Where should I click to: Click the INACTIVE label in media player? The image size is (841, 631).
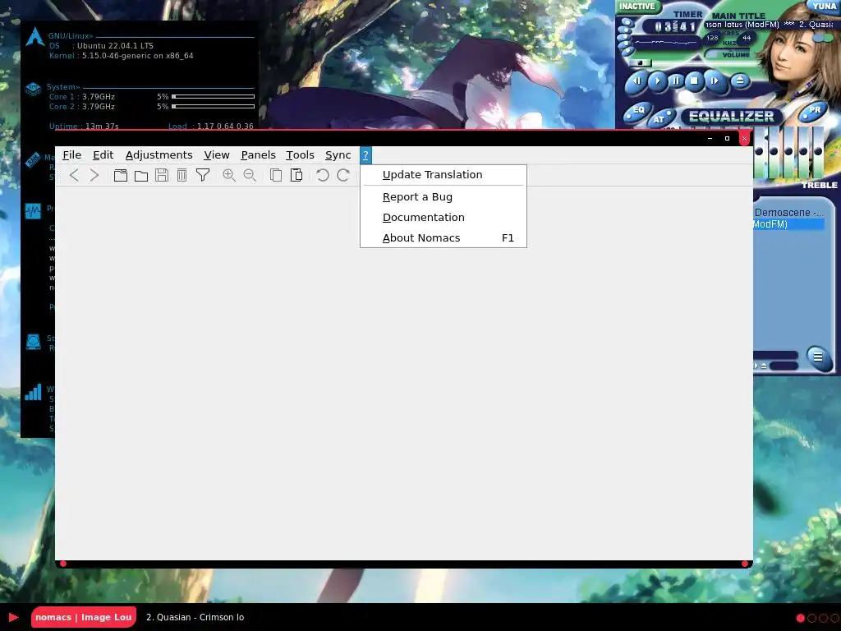coord(637,7)
